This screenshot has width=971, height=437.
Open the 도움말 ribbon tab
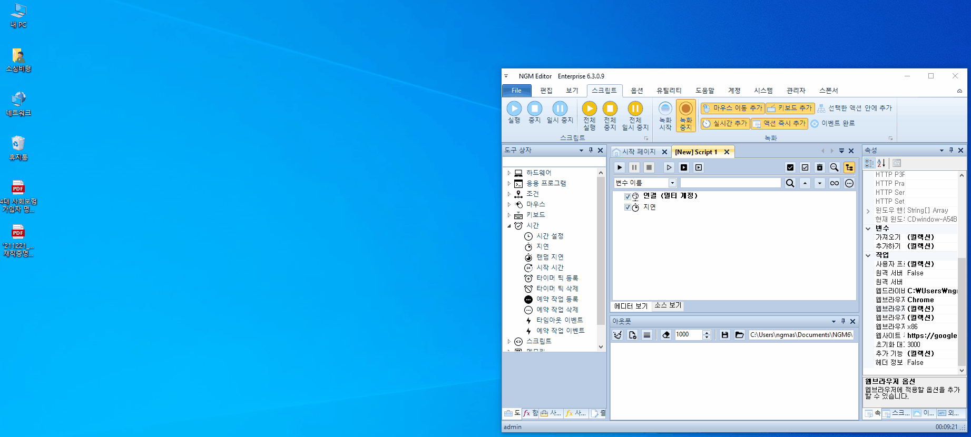coord(705,91)
